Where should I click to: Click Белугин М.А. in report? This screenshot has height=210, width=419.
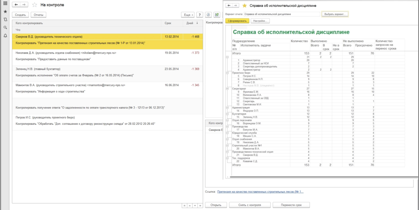coord(250,129)
